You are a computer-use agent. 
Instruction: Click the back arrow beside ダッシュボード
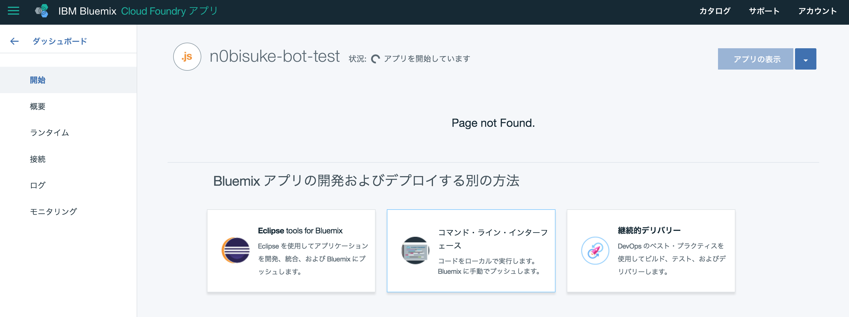[14, 41]
